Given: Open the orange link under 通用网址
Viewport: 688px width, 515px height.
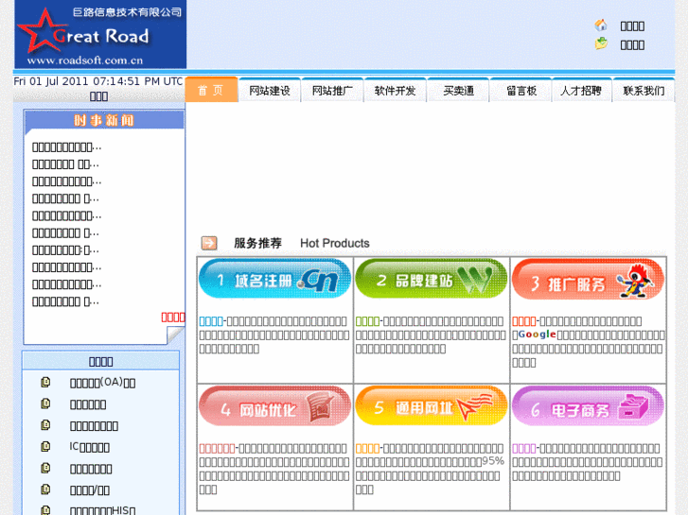Looking at the screenshot, I should 367,448.
